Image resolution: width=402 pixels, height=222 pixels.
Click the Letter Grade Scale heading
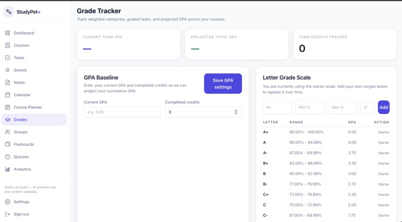(287, 77)
